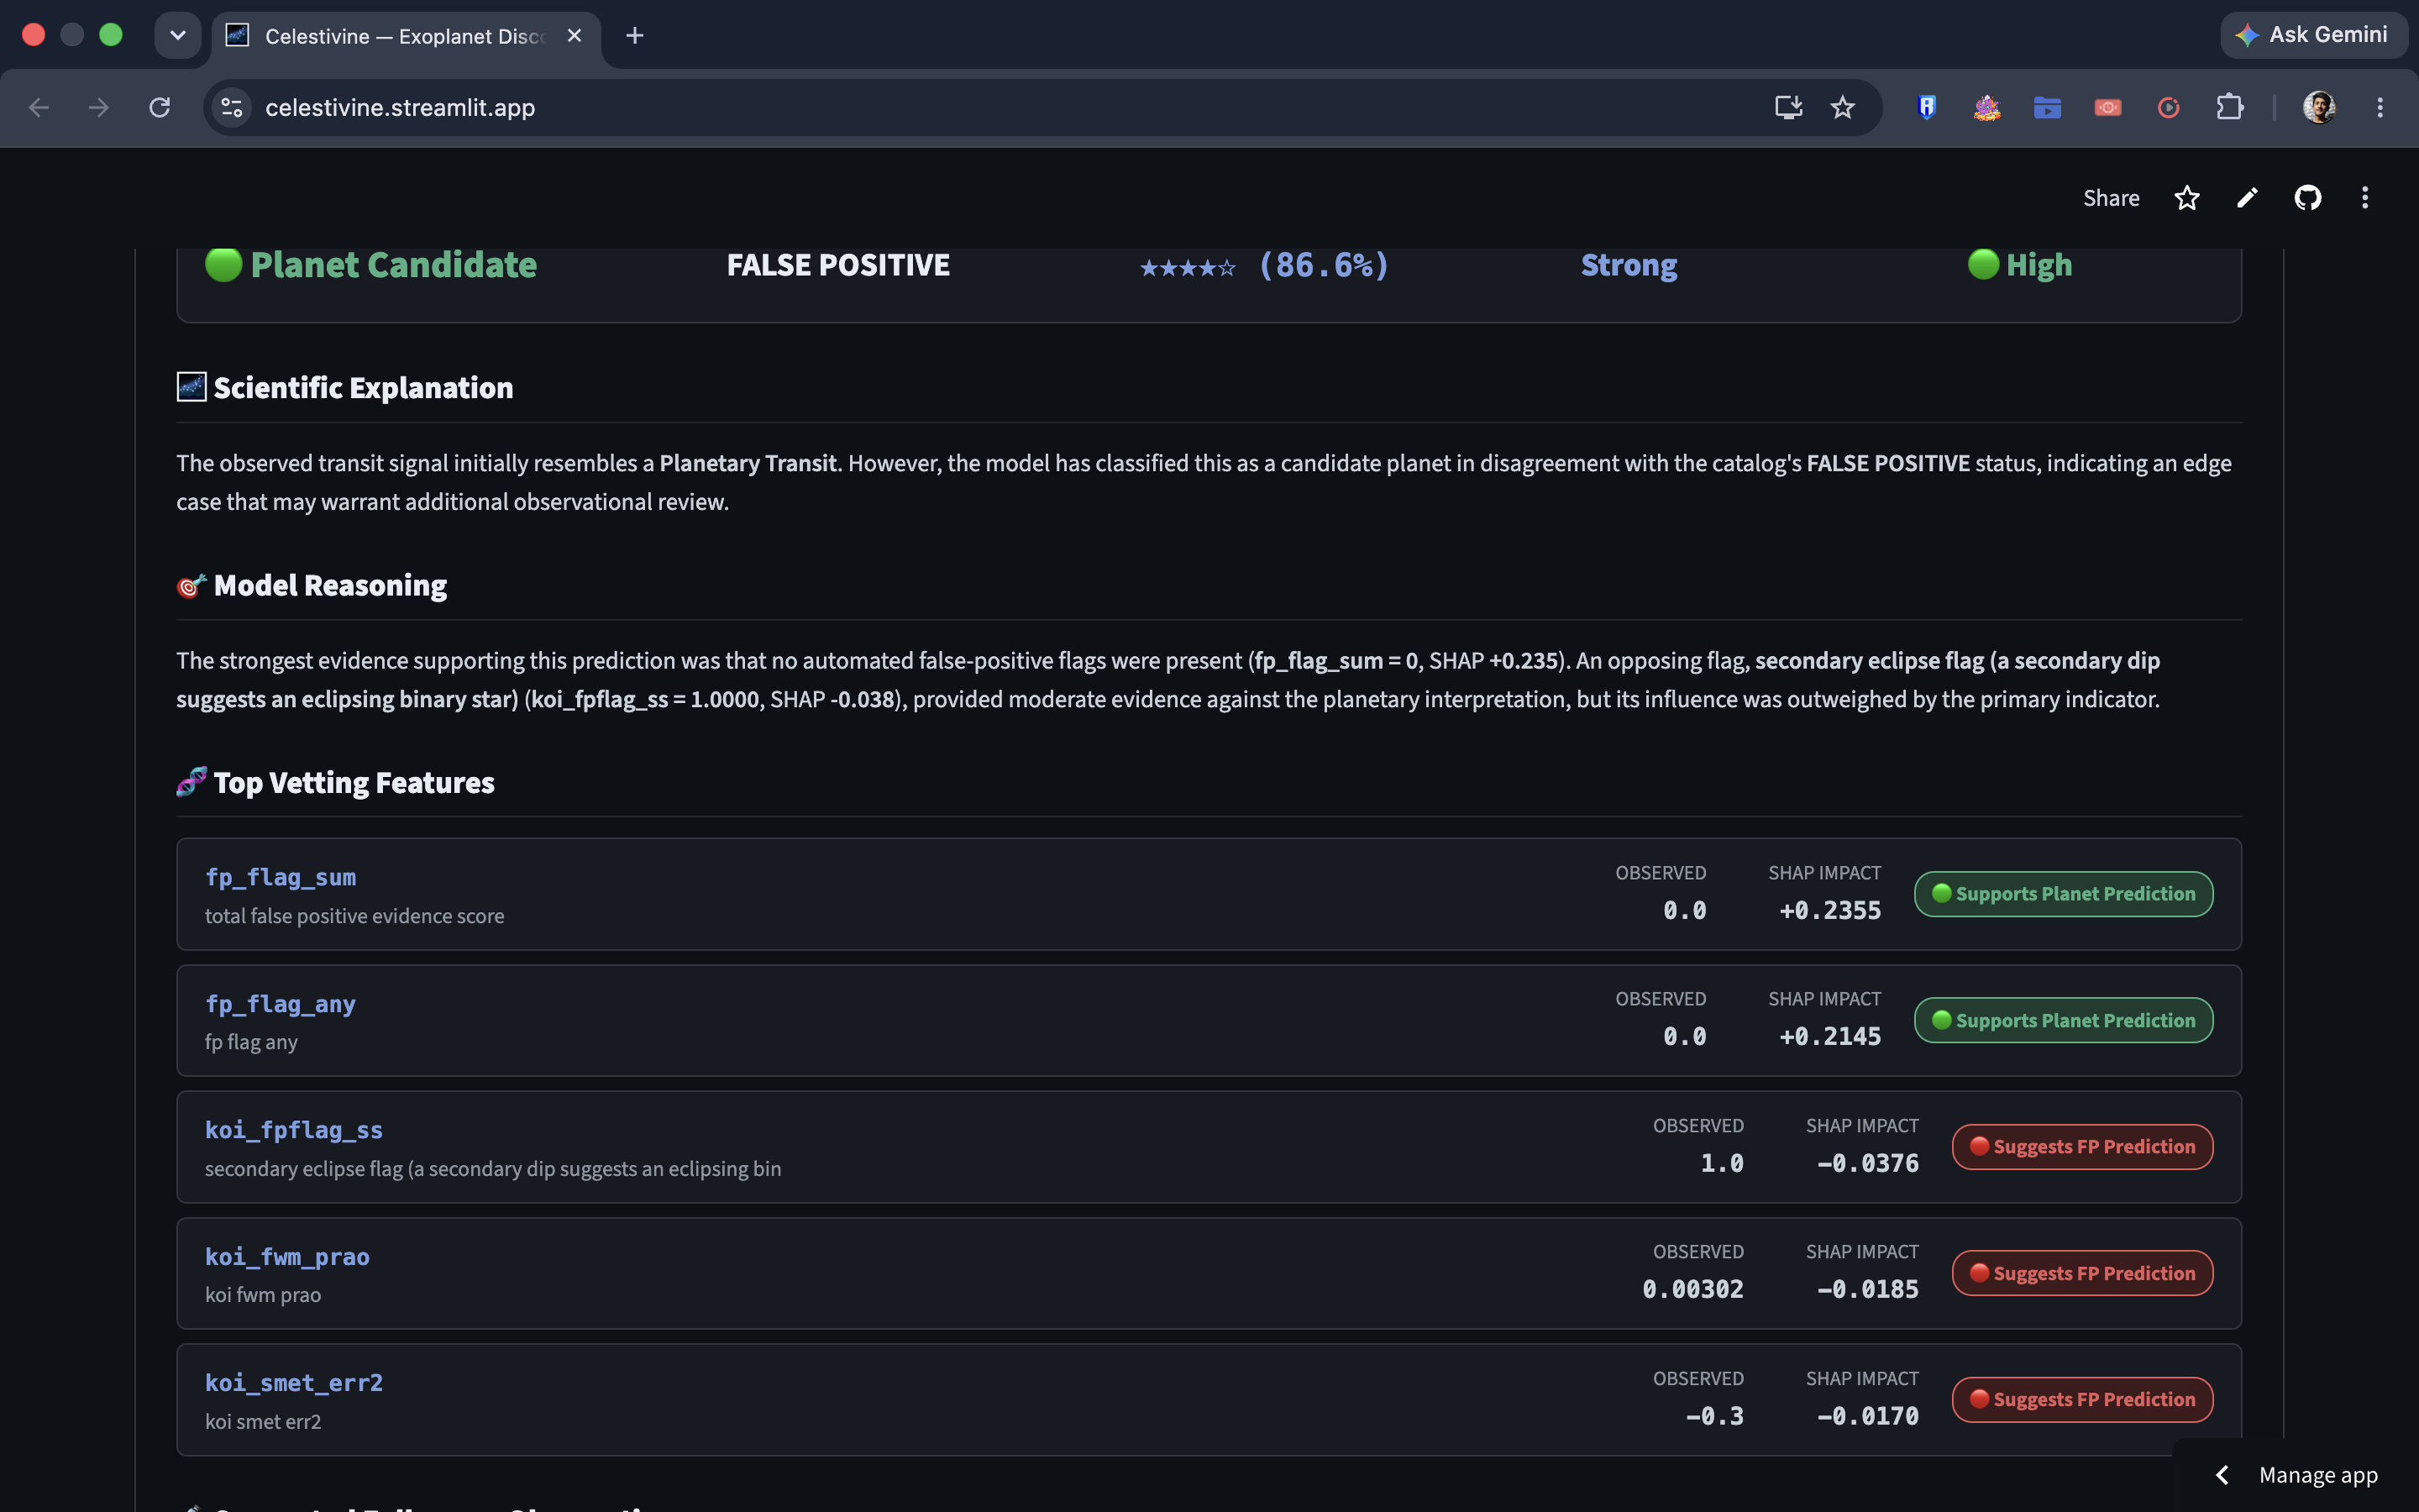
Task: Reload the page
Action: 160,107
